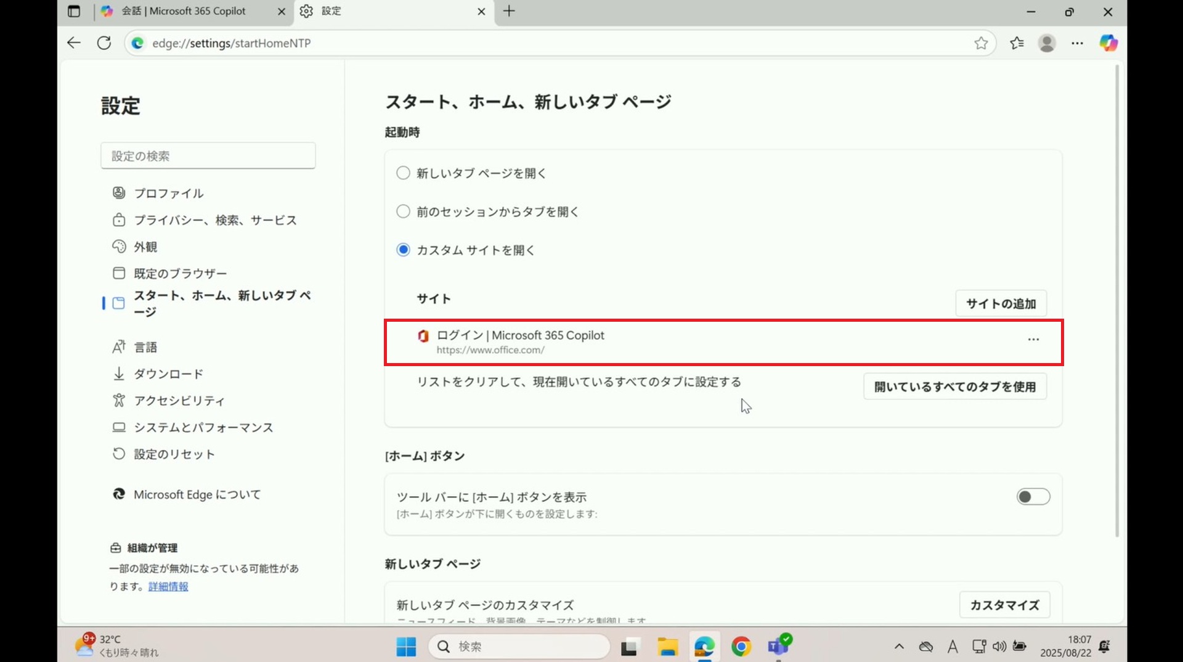The height and width of the screenshot is (662, 1183).
Task: Open プライバシー、検索、サービス settings section
Action: [x=215, y=220]
